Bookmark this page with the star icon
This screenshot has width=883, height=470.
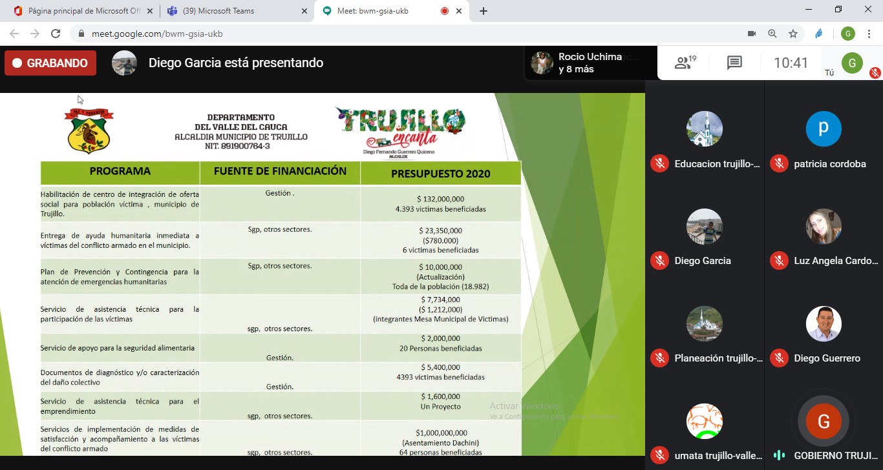point(793,34)
